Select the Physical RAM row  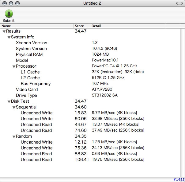[x=90, y=54]
